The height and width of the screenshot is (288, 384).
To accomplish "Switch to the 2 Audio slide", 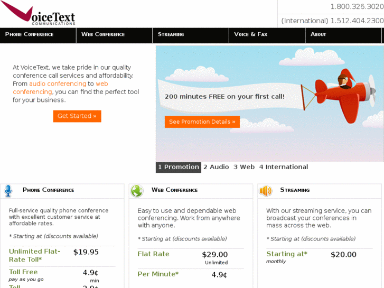I will (216, 167).
